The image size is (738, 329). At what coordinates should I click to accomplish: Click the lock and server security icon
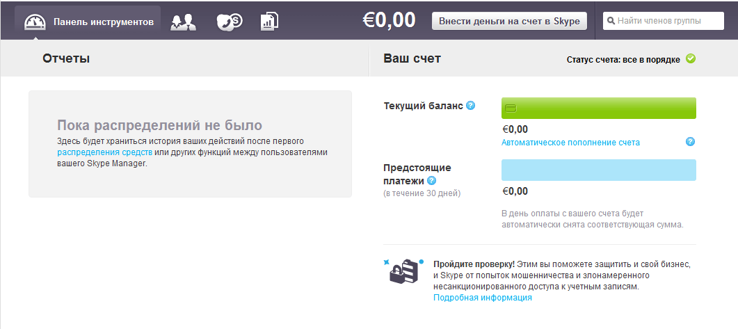point(403,271)
